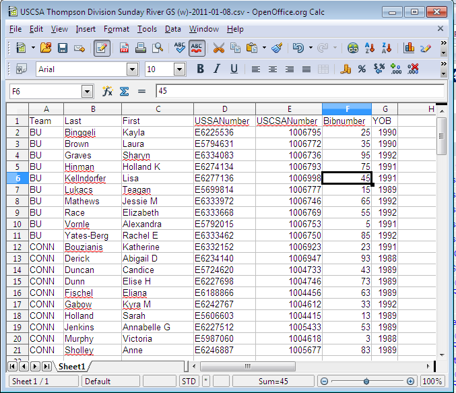The height and width of the screenshot is (393, 456).
Task: Run the spelling check icon
Action: click(179, 48)
